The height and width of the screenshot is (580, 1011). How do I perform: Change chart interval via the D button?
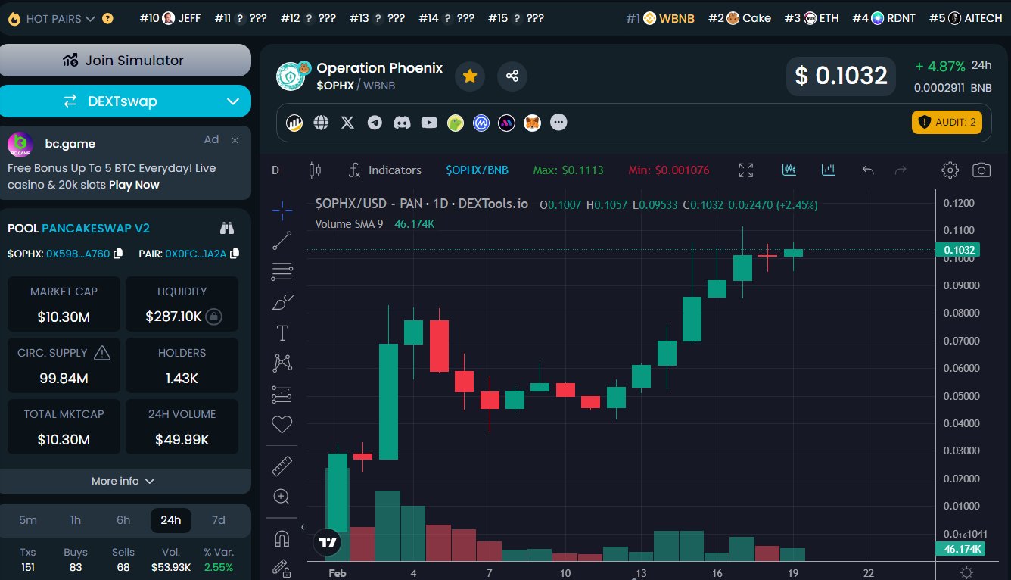(x=275, y=170)
